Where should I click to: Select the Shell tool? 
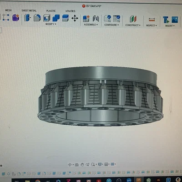(46, 18)
